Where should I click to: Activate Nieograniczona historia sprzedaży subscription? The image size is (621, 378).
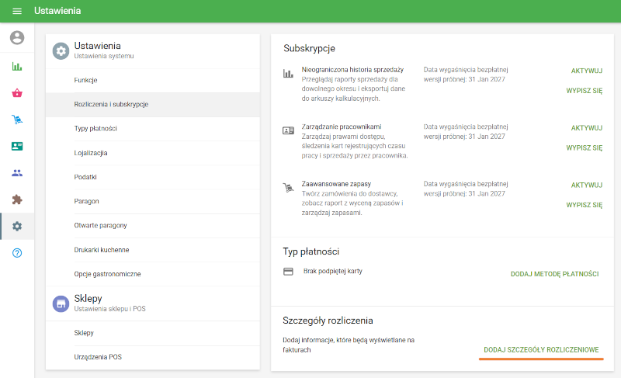586,70
